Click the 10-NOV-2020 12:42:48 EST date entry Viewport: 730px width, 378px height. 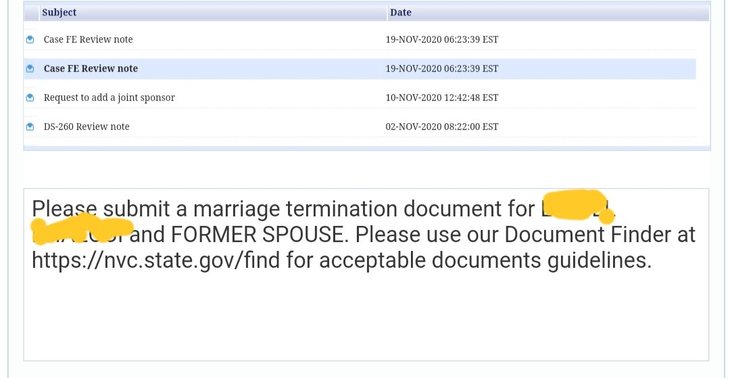(442, 98)
